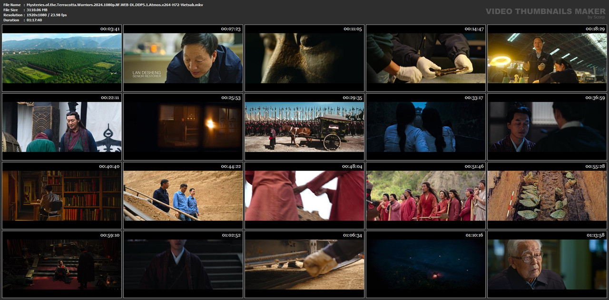This screenshot has width=609, height=300.
Task: Click the 00:29:35 timestamp label
Action: 353,98
